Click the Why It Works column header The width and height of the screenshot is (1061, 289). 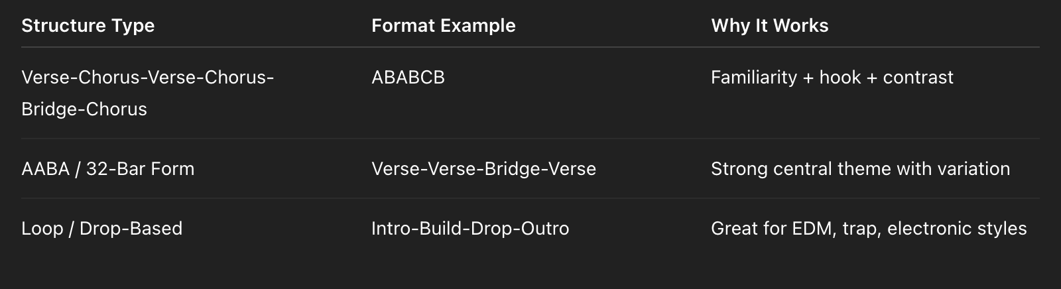(770, 26)
